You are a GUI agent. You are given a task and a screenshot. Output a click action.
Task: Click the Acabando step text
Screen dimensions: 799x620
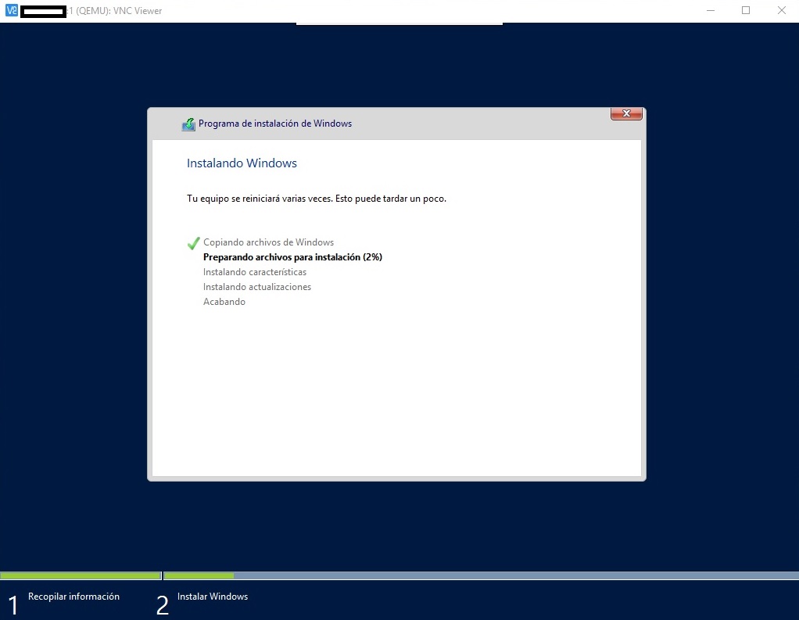click(x=224, y=302)
